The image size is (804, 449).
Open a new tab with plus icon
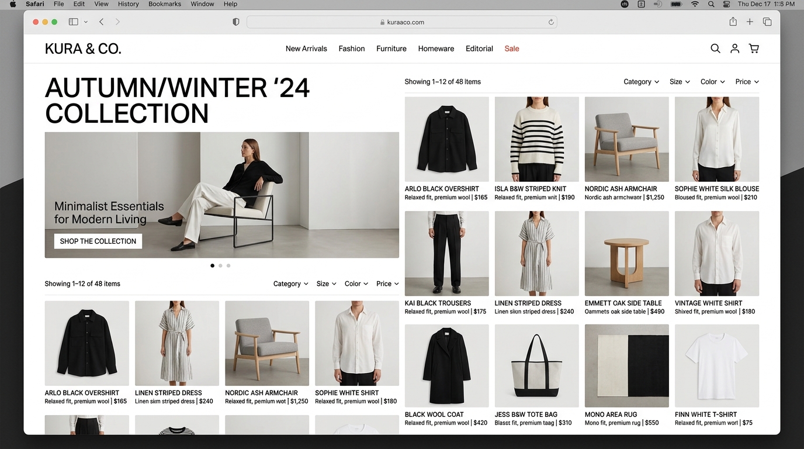pos(750,22)
